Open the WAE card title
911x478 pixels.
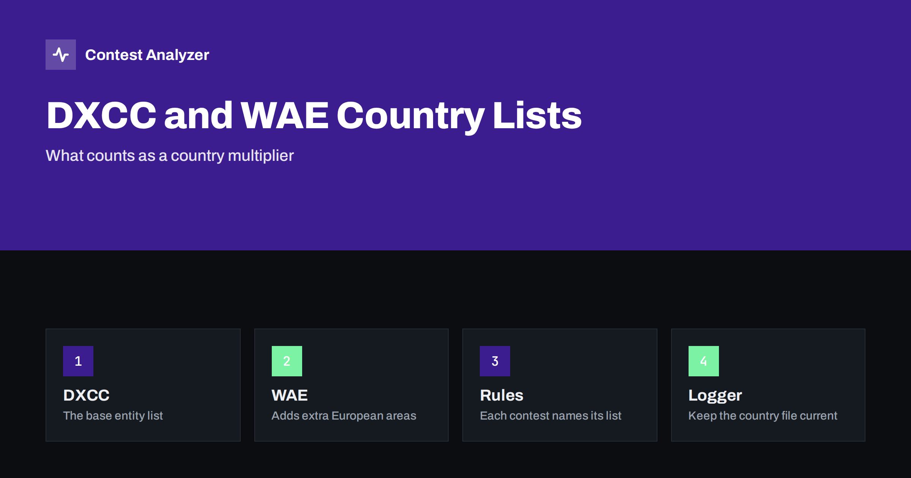[x=290, y=395]
